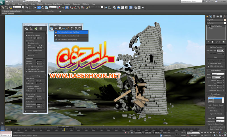Switch to the Freeform ribbon tab
227x137 pixels.
coord(28,11)
